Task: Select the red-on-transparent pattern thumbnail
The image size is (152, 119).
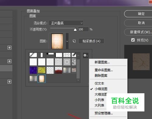Action: [58, 70]
